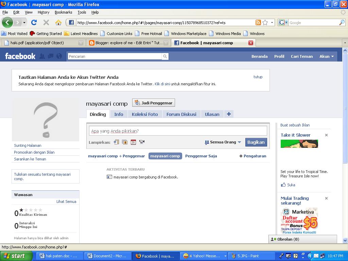Screen dimensions: 348x261
Task: Click Cari Teman in header
Action: tap(302, 56)
